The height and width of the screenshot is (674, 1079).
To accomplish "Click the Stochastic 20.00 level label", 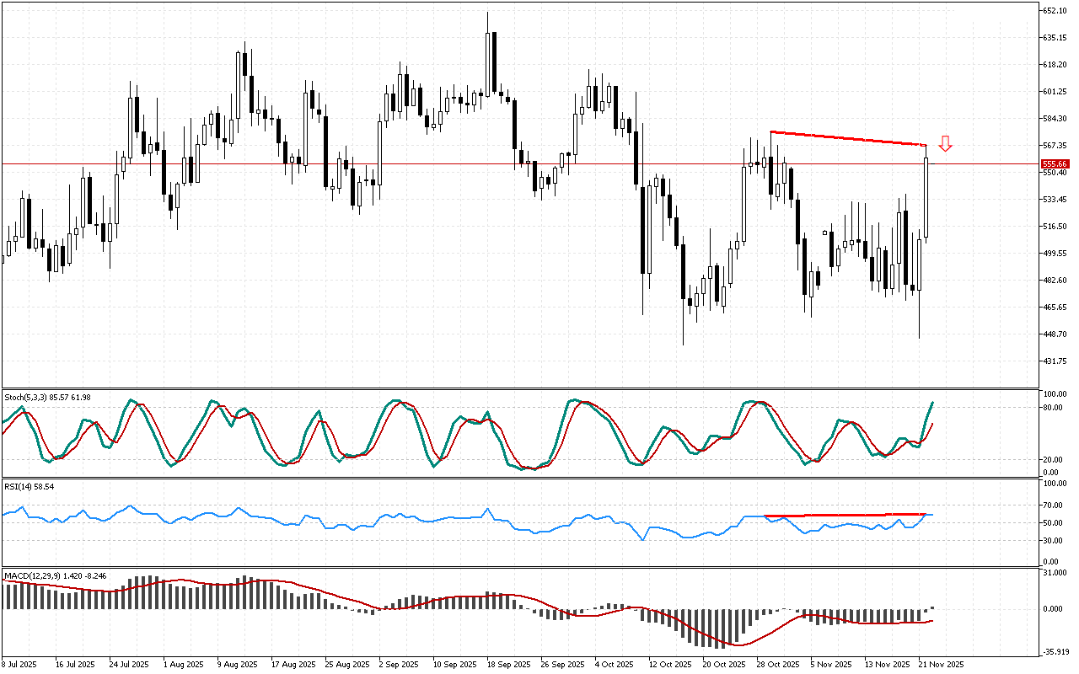I will [x=1054, y=460].
